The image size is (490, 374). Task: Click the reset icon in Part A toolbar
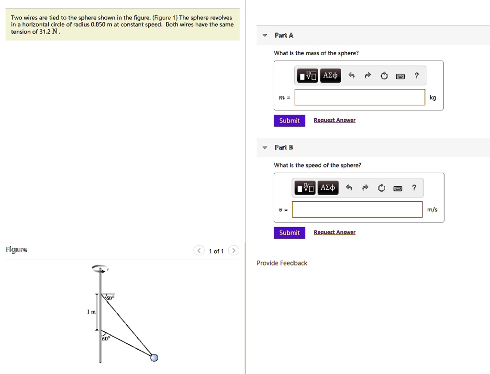click(x=384, y=75)
